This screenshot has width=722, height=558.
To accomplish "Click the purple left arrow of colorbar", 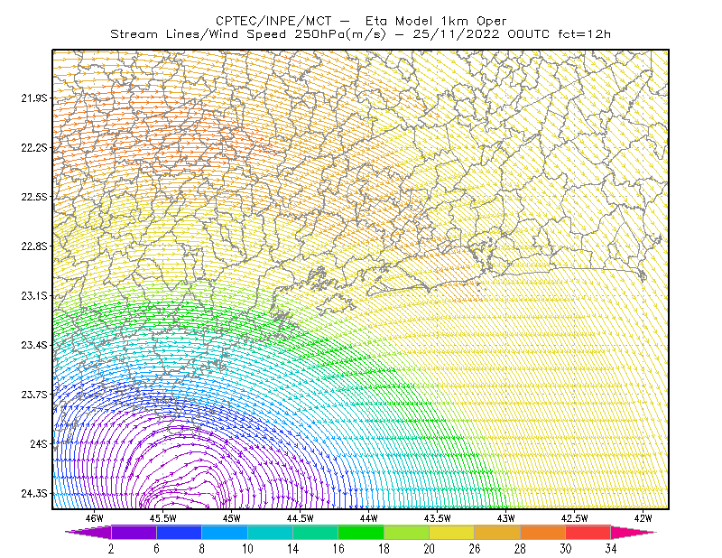I will pos(88,532).
